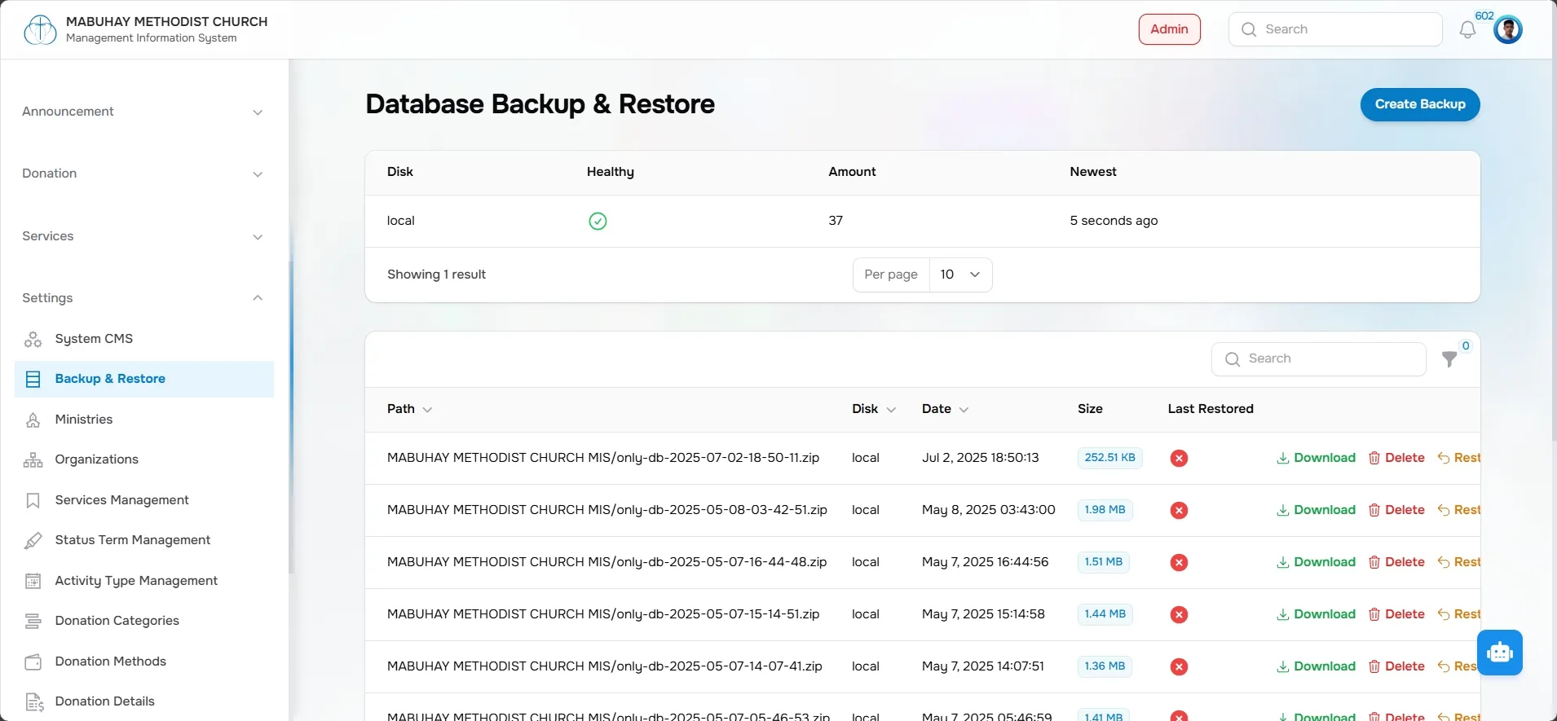Click the healthy green checkmark icon
Screen dimensions: 1557x721
tap(598, 221)
